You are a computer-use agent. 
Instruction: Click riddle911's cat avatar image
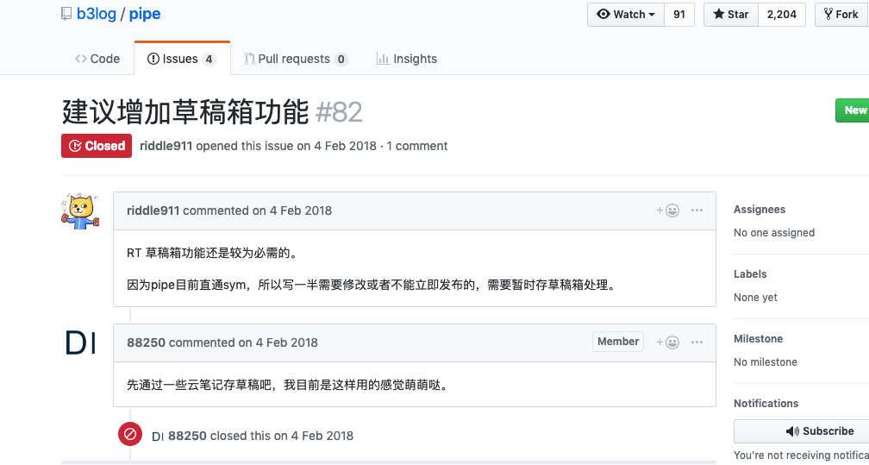pos(80,211)
